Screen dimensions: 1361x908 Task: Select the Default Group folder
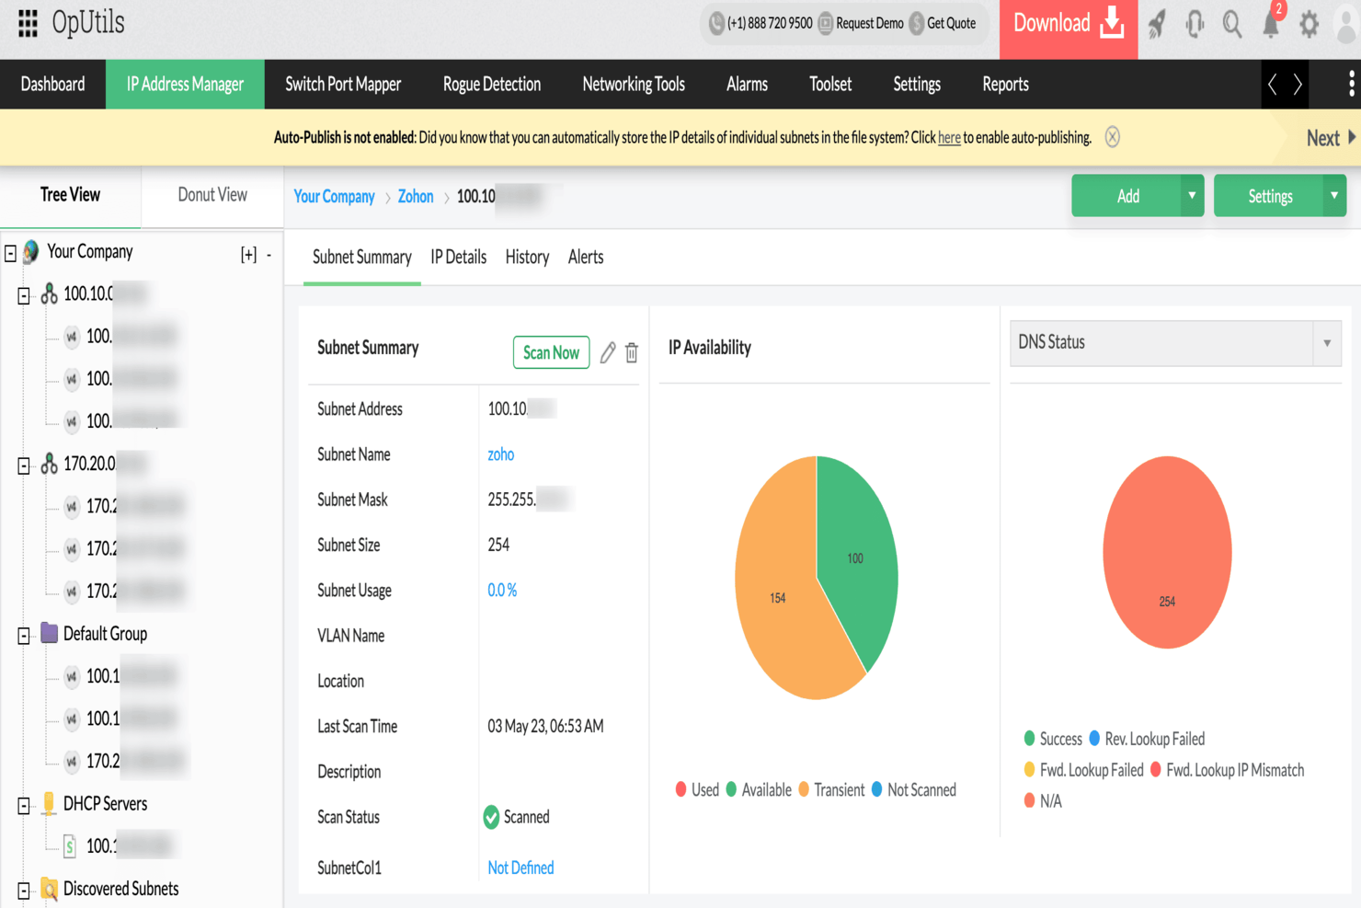pyautogui.click(x=94, y=634)
